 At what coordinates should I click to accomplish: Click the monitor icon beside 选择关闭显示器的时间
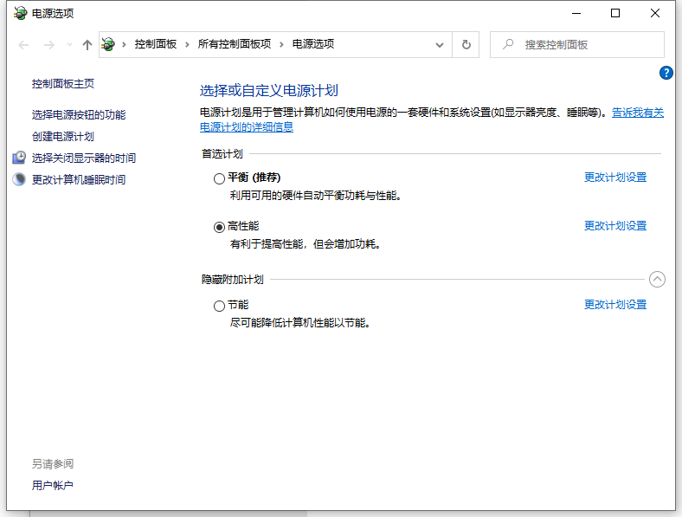coord(19,158)
